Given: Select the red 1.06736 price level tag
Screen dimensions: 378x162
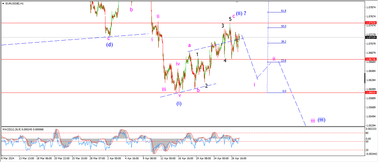Looking at the screenshot, I should (370, 59).
